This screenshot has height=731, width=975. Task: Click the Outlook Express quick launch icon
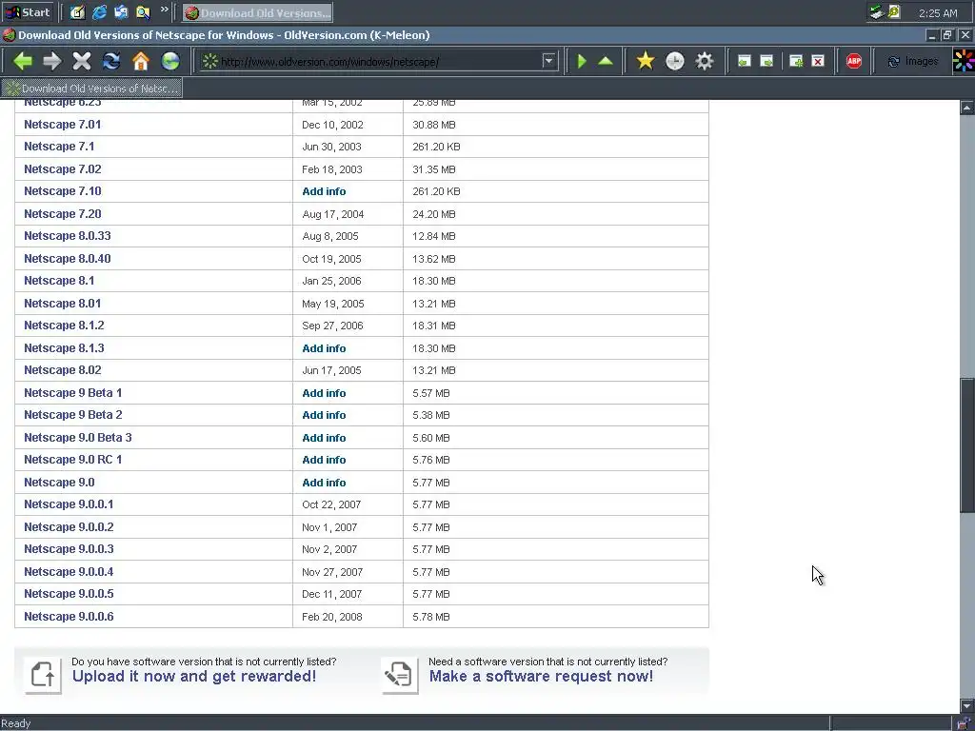click(x=121, y=11)
